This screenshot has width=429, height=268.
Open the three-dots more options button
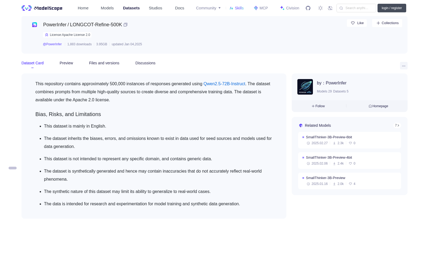404,66
